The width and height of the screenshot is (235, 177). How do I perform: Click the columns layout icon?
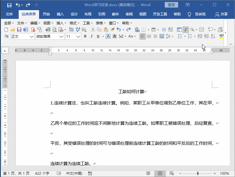[x=164, y=30]
